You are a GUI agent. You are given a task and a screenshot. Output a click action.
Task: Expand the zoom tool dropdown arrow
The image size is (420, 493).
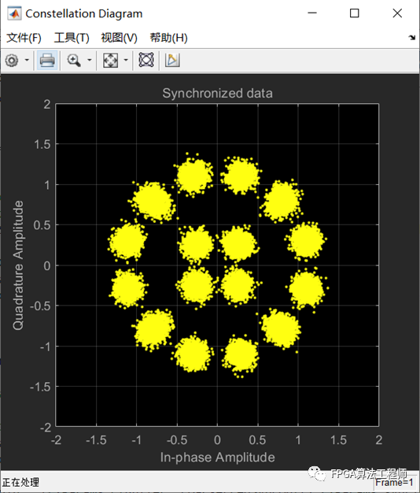(90, 60)
